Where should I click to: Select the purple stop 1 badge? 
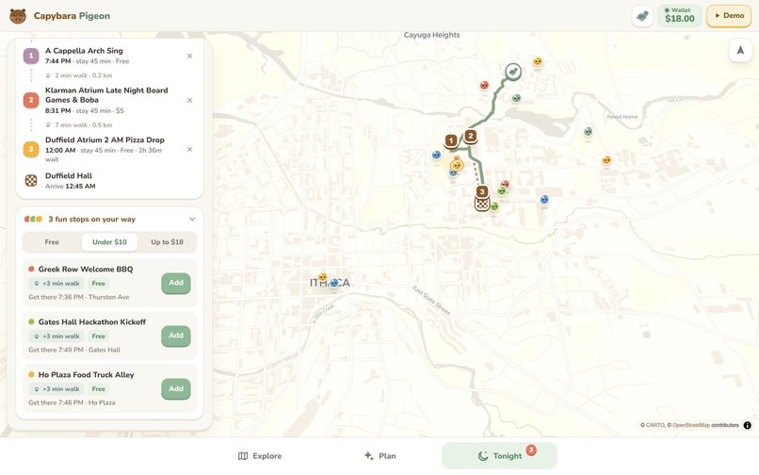(x=31, y=56)
